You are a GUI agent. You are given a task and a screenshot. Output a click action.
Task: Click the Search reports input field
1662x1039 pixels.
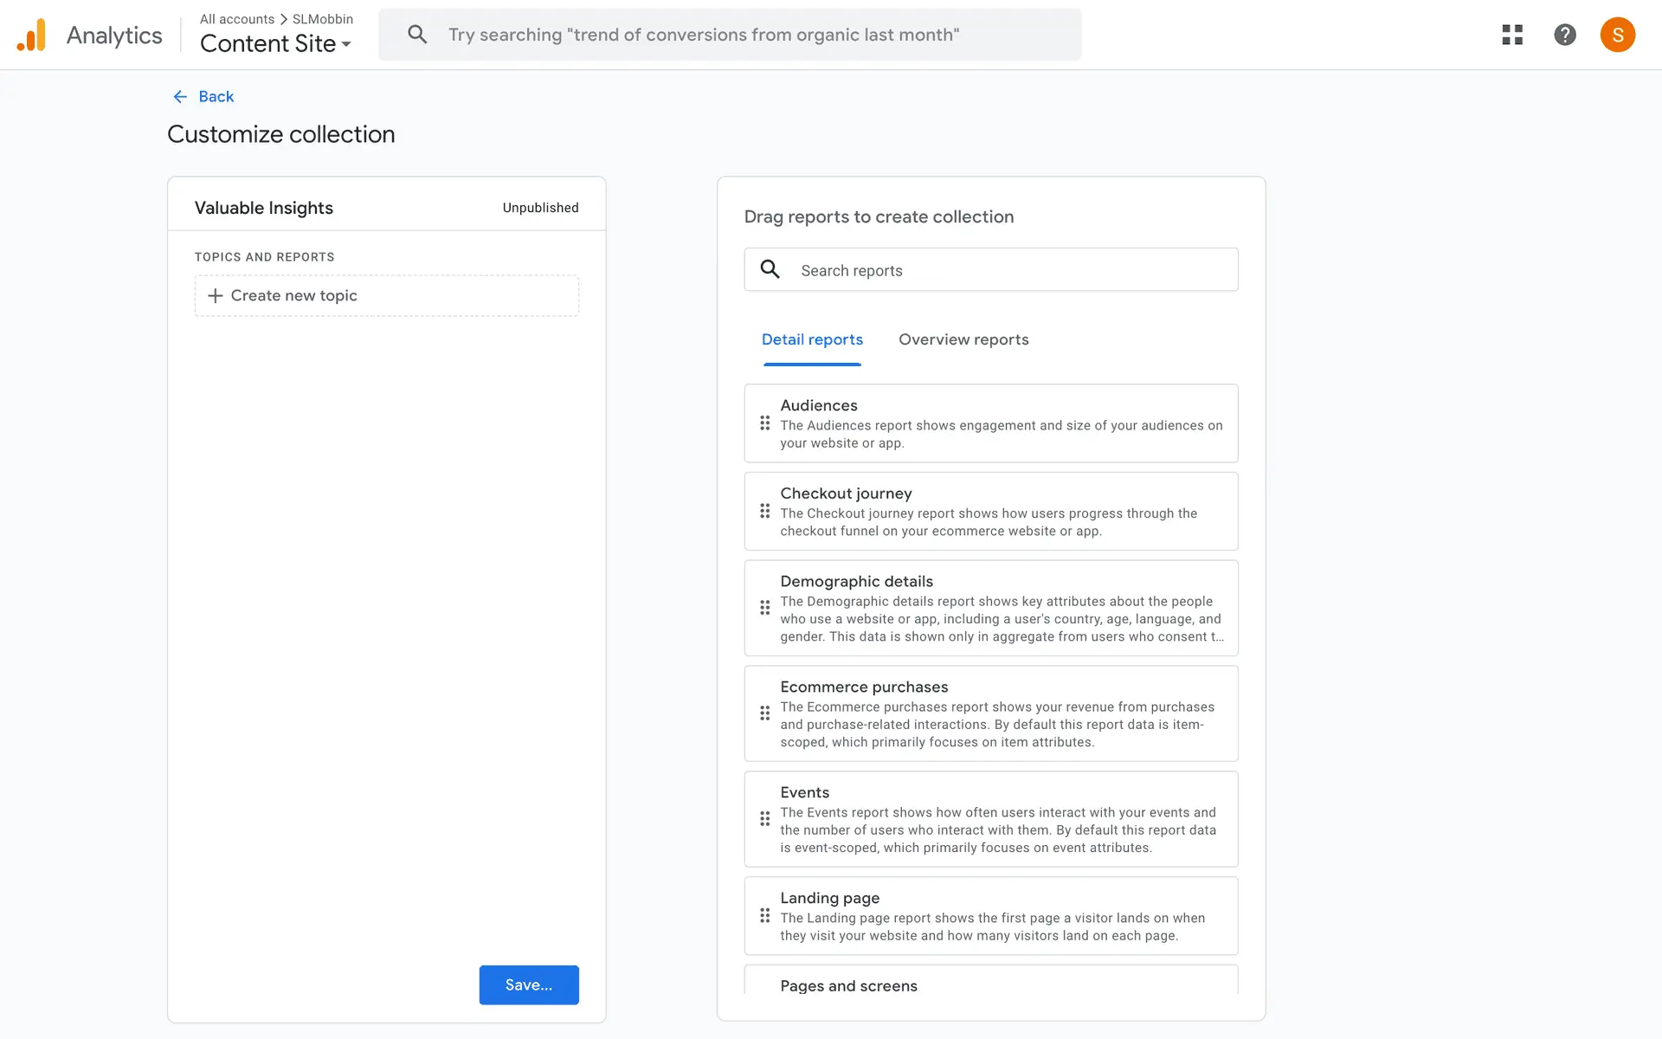pos(1013,270)
